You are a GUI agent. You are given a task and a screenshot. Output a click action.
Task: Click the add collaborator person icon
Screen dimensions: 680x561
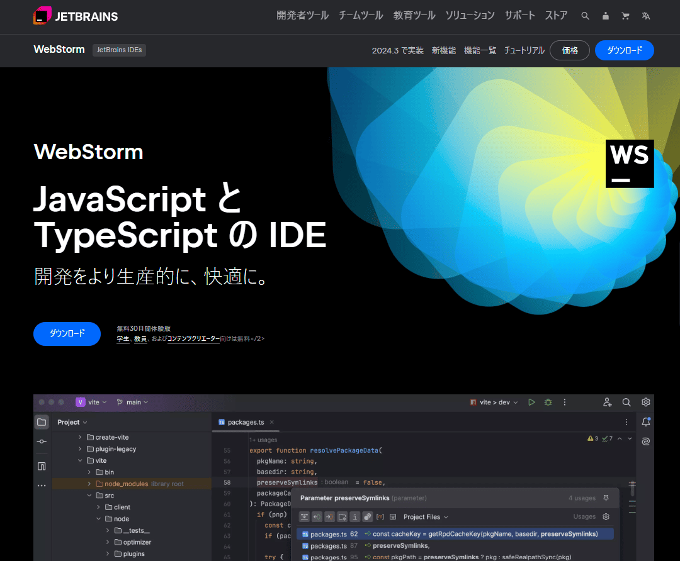click(607, 402)
